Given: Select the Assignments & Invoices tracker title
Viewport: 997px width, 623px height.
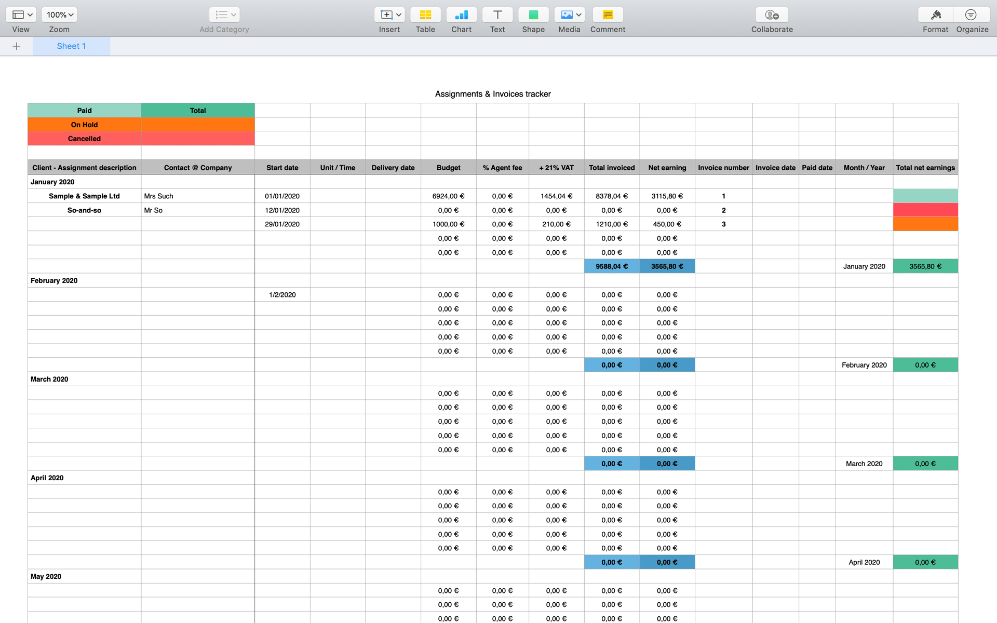Looking at the screenshot, I should [492, 94].
